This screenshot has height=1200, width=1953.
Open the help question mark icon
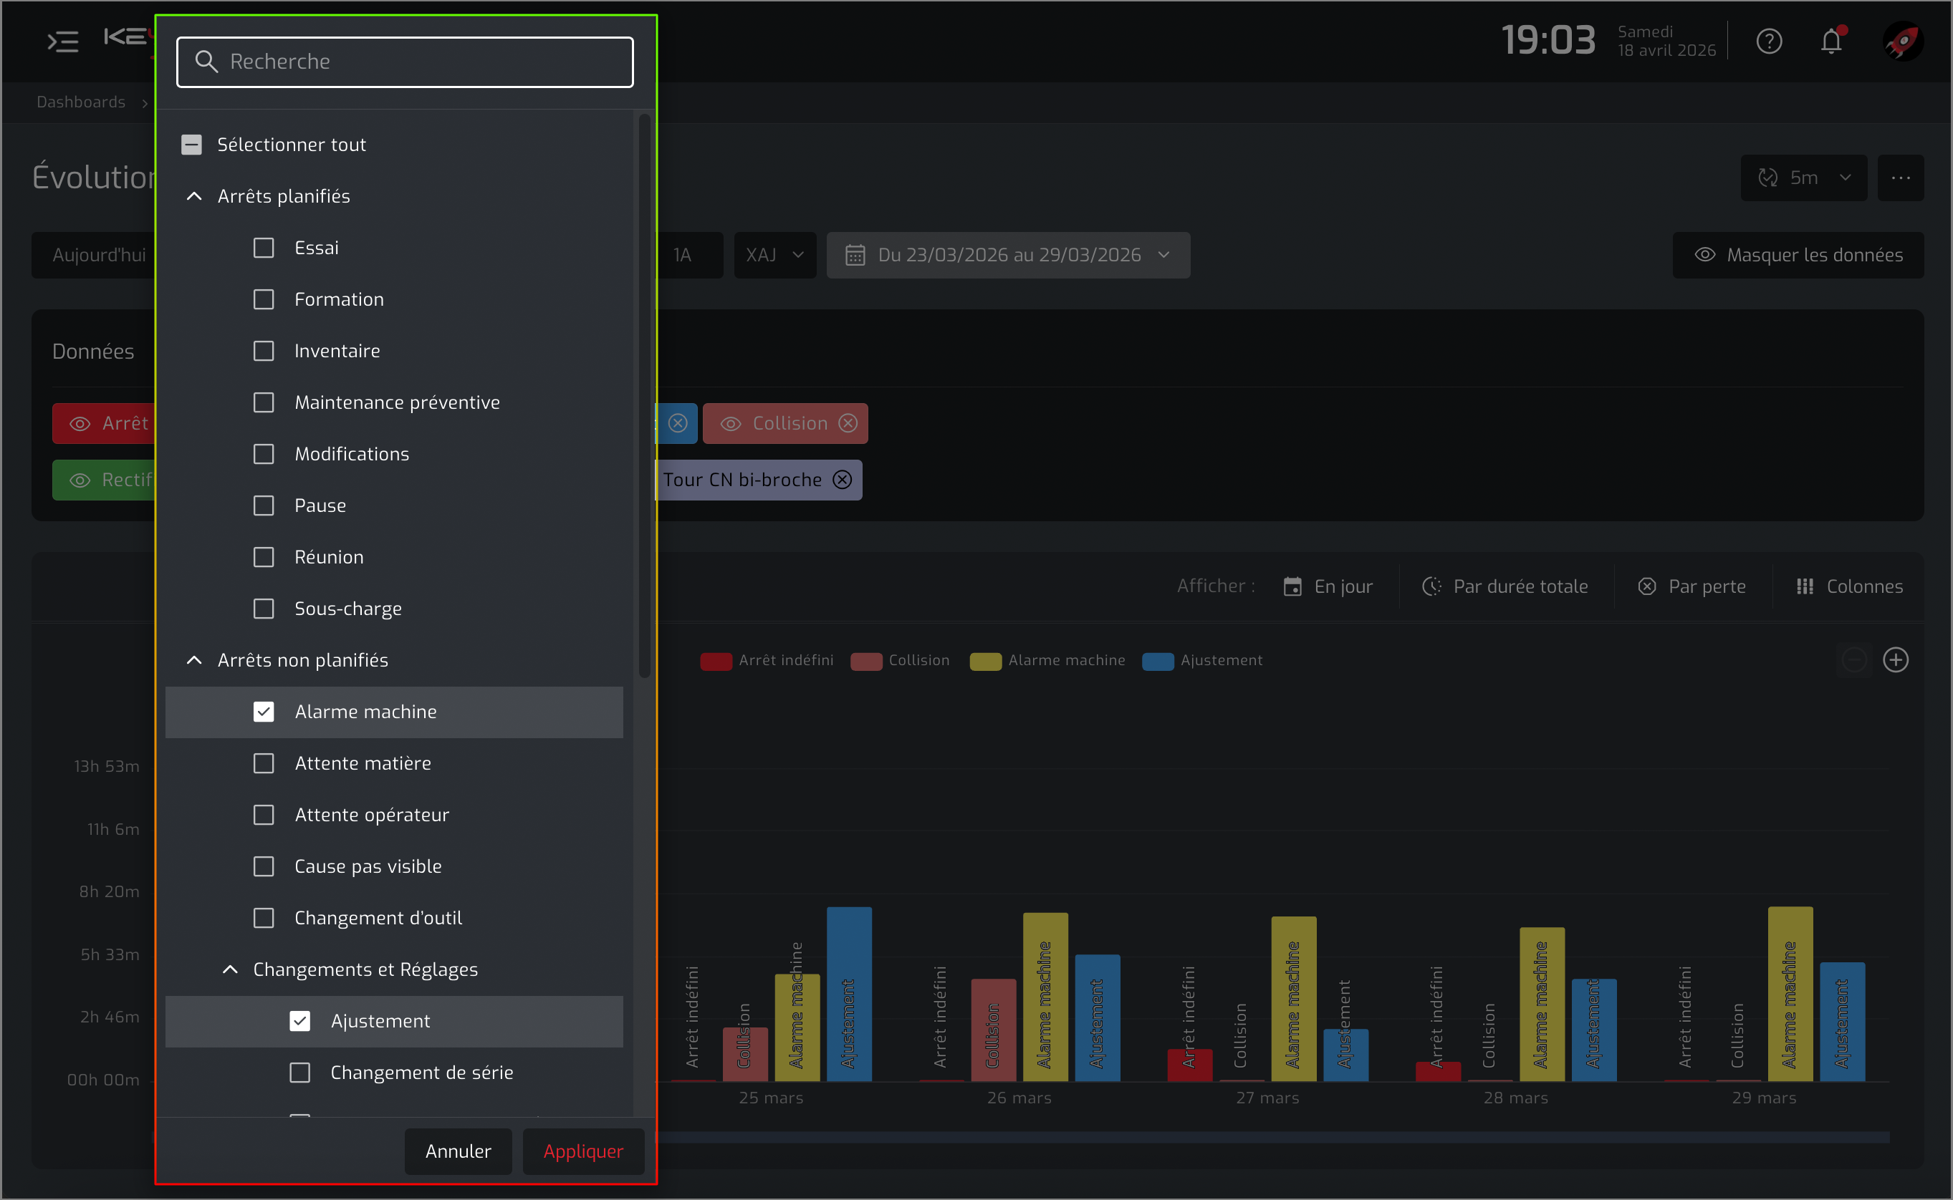(x=1769, y=42)
